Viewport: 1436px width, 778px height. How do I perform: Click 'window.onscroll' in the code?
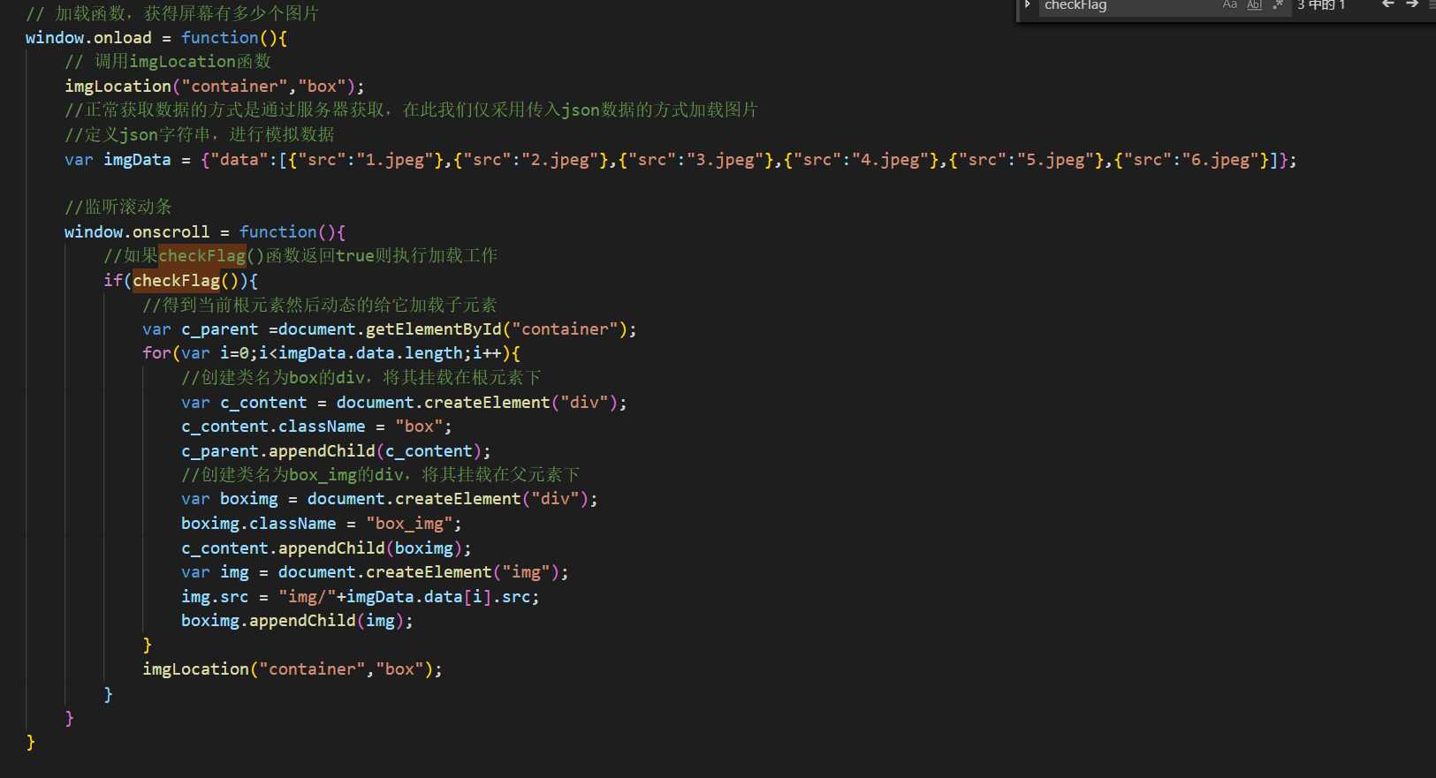pyautogui.click(x=137, y=232)
